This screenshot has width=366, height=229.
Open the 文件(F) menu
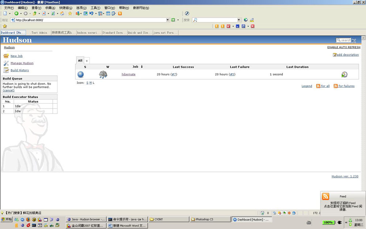point(9,8)
